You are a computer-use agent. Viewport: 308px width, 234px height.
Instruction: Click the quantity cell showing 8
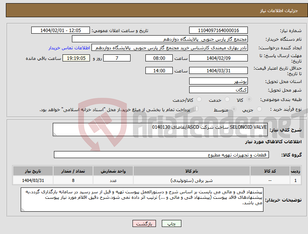point(73,180)
